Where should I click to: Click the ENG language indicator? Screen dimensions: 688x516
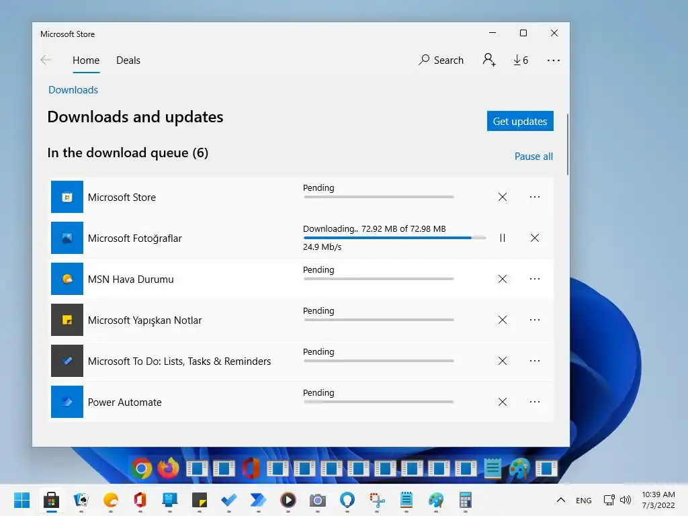coord(584,500)
